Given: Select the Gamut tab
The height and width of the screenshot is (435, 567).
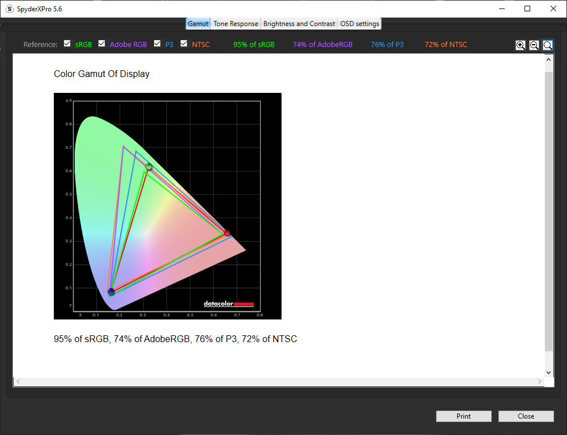Looking at the screenshot, I should tap(198, 23).
